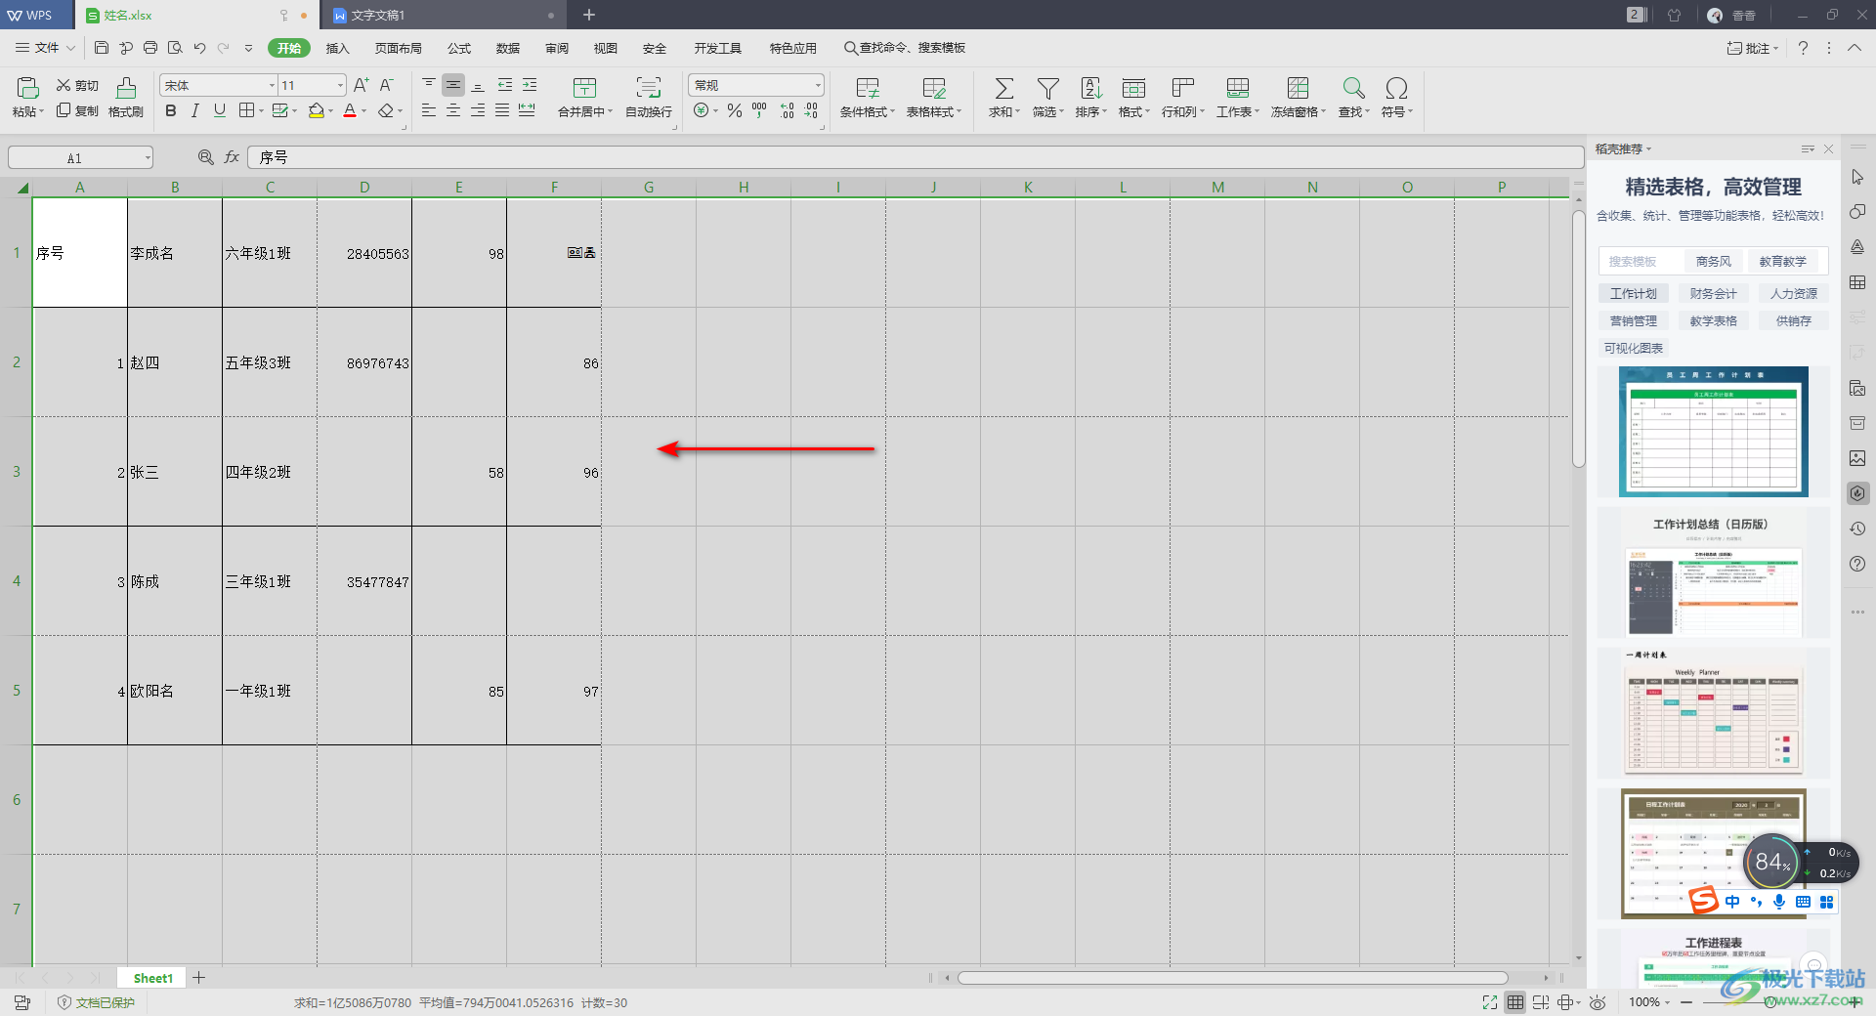
Task: Open the font size dropdown
Action: tap(340, 86)
